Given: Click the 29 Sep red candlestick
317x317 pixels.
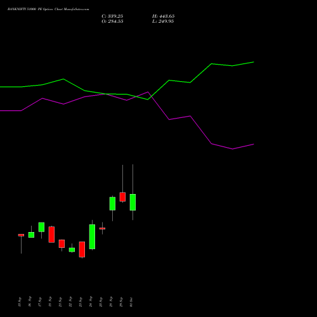Looking at the screenshot, I should [x=122, y=197].
